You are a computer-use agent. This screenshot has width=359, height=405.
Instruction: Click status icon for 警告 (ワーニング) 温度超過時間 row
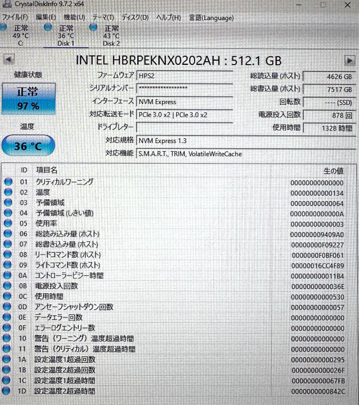(6, 338)
